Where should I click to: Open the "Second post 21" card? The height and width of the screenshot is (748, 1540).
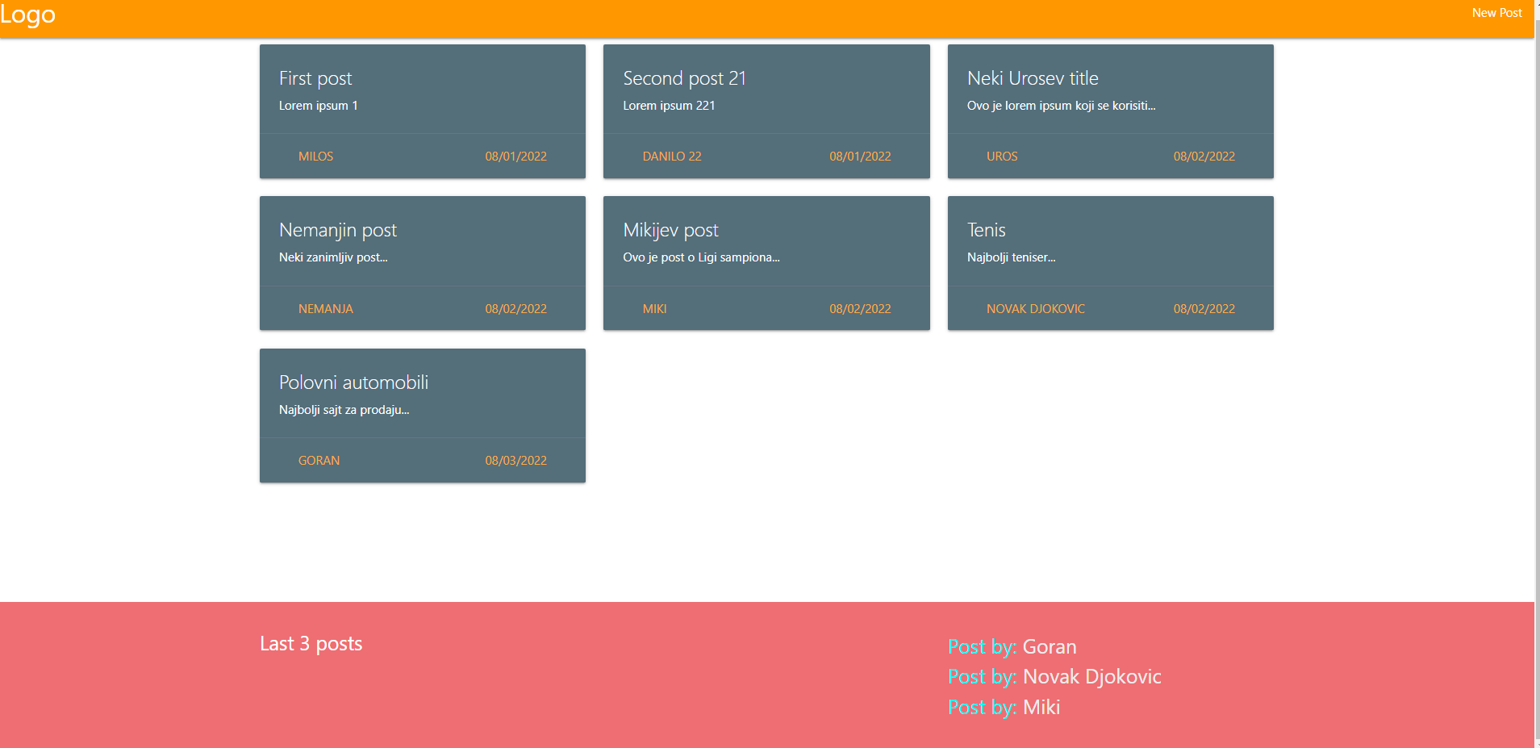pos(684,78)
